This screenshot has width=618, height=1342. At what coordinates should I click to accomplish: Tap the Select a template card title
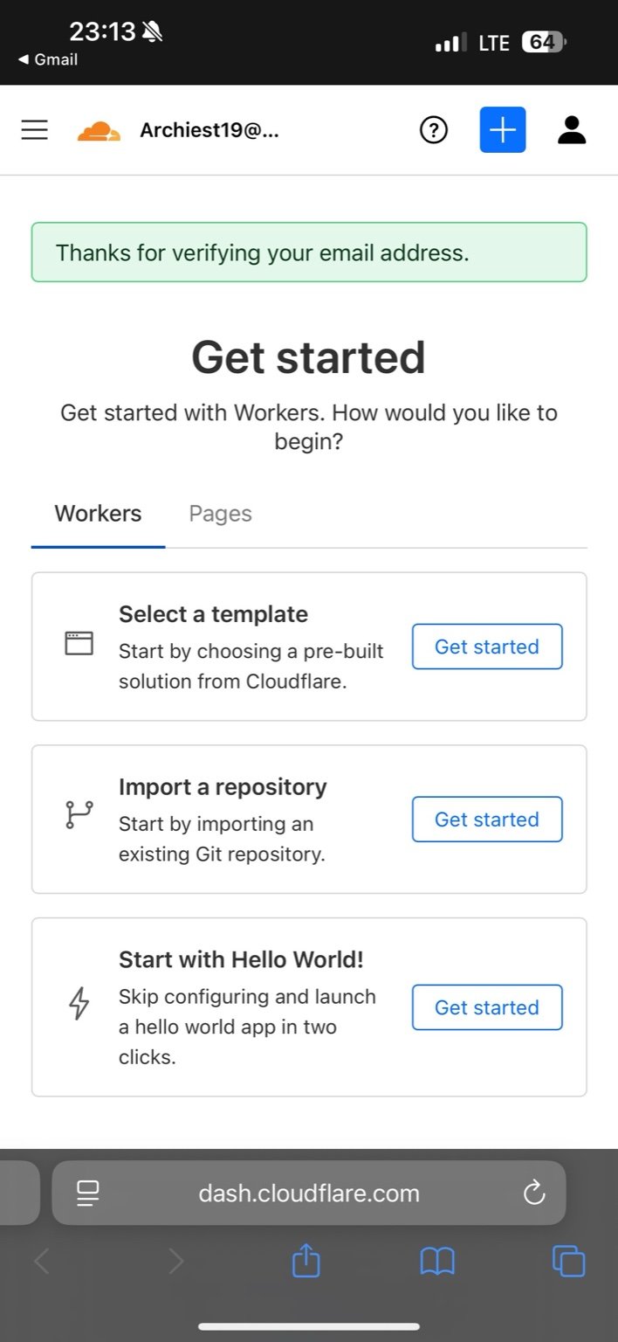[213, 614]
